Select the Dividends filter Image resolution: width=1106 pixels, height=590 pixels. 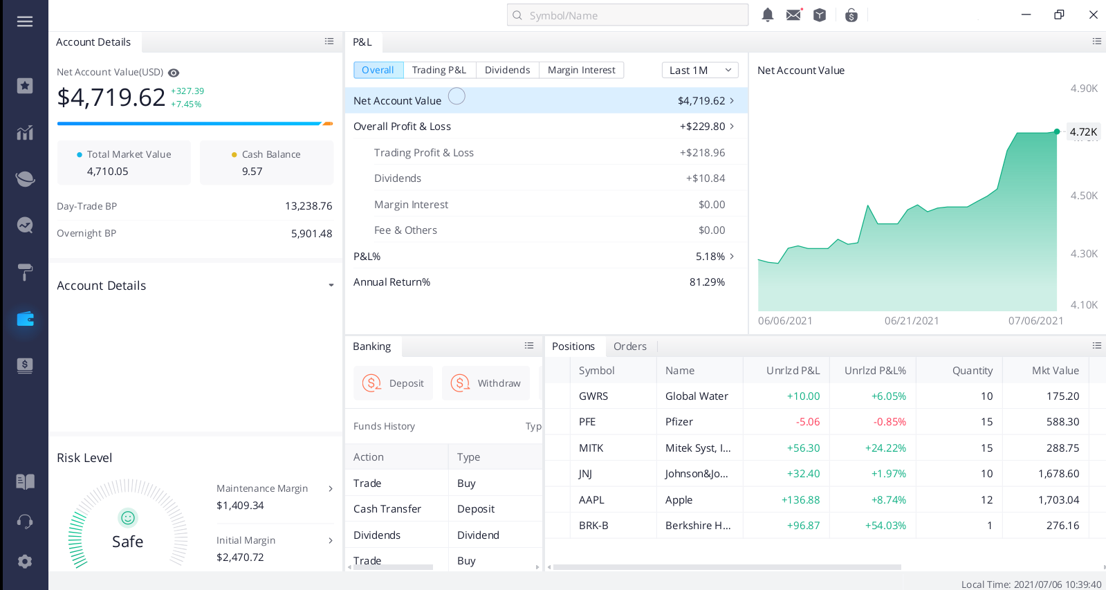[507, 70]
